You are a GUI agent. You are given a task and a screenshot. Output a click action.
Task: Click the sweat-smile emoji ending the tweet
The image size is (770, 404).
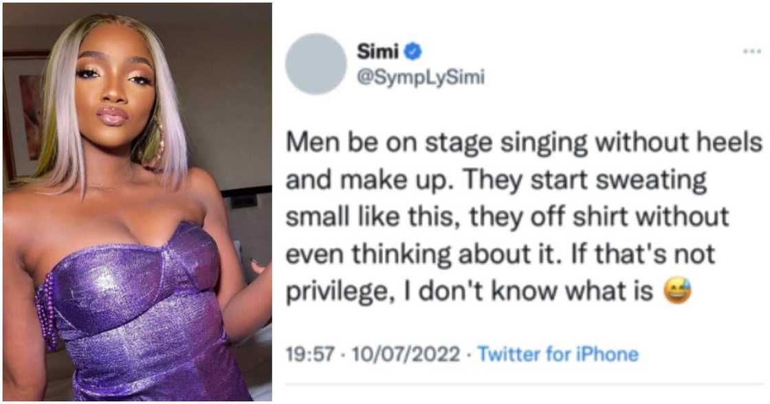pyautogui.click(x=677, y=293)
